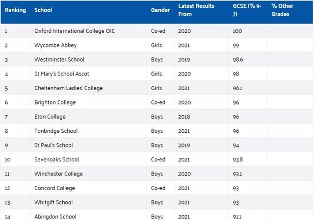Click the GCSE (% 9-7) column header
Image resolution: width=314 pixels, height=221 pixels.
point(246,10)
